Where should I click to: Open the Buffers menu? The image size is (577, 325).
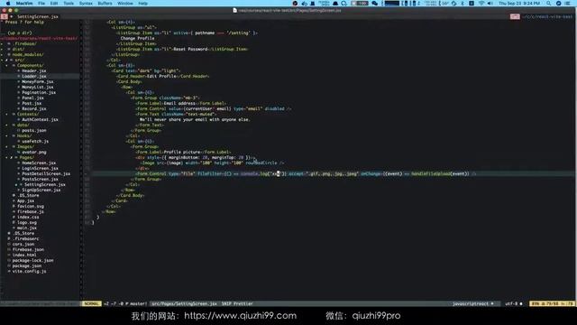(x=105, y=4)
